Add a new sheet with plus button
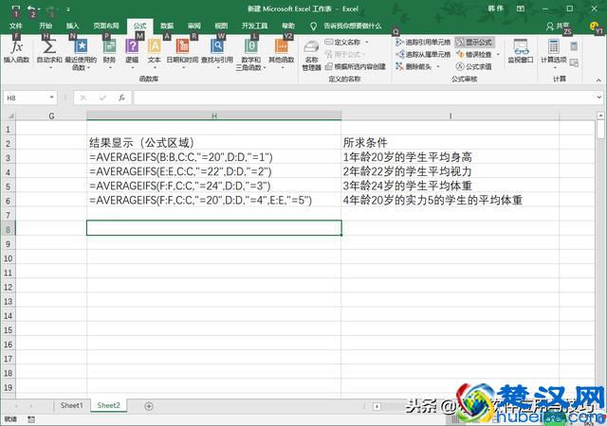 click(x=149, y=406)
